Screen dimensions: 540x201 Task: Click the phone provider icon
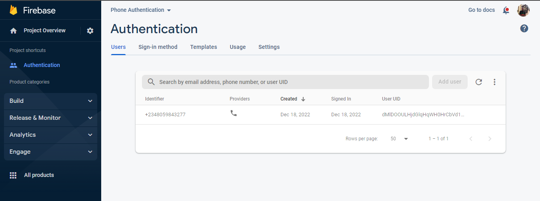234,113
